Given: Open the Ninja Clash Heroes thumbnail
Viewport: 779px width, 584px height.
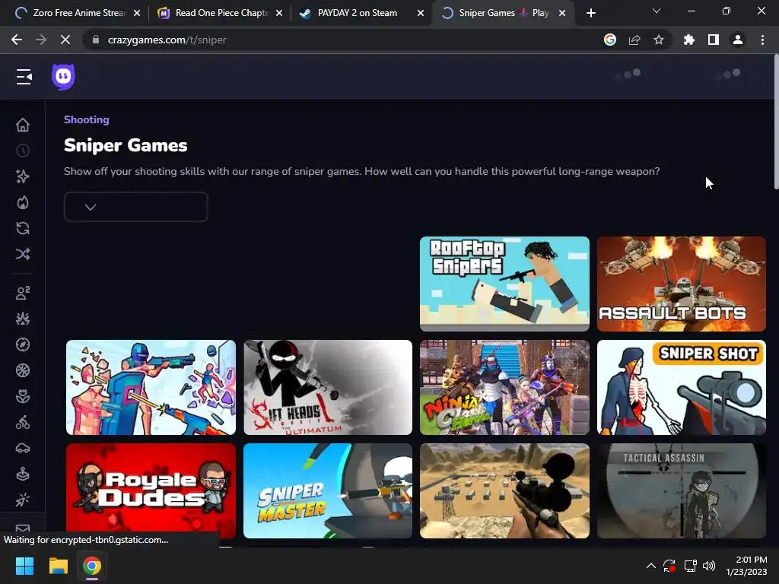Looking at the screenshot, I should pyautogui.click(x=504, y=387).
